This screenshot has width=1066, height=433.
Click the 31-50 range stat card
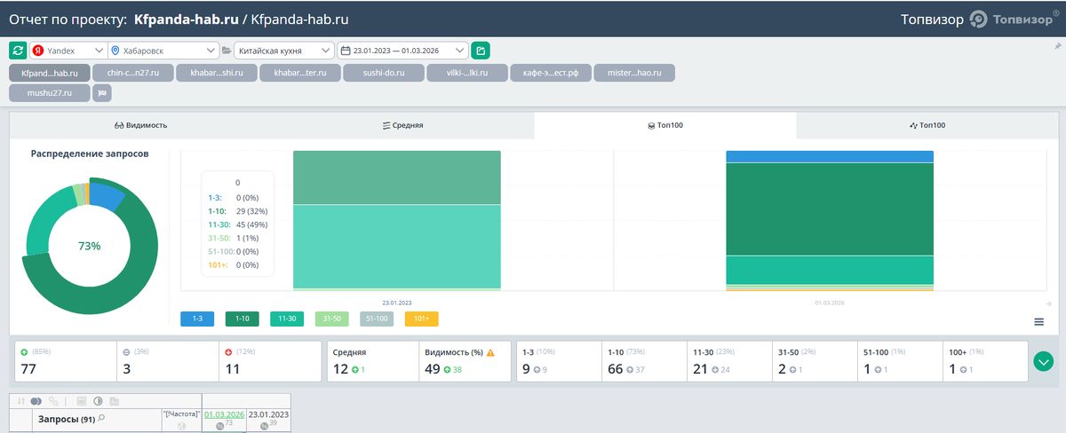[815, 361]
